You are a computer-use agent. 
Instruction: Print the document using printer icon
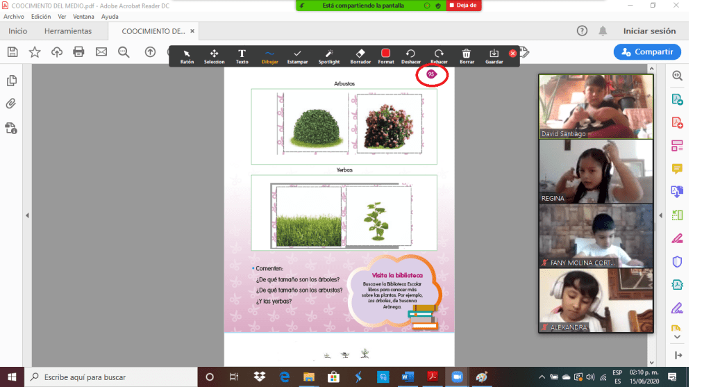[78, 51]
